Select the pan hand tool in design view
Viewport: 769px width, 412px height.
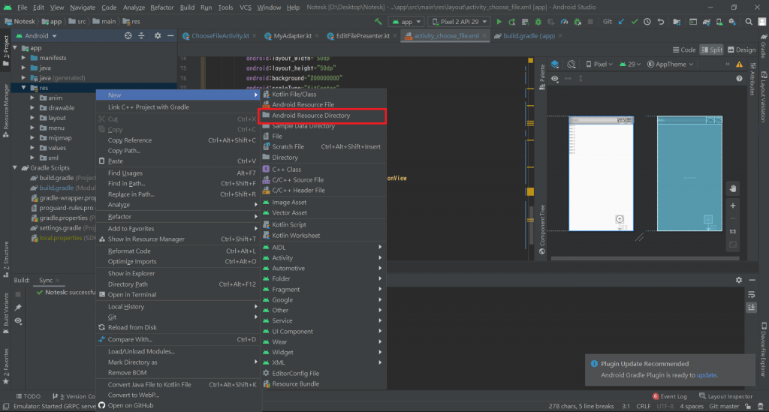[733, 188]
